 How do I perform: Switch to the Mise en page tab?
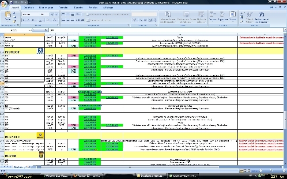point(46,7)
